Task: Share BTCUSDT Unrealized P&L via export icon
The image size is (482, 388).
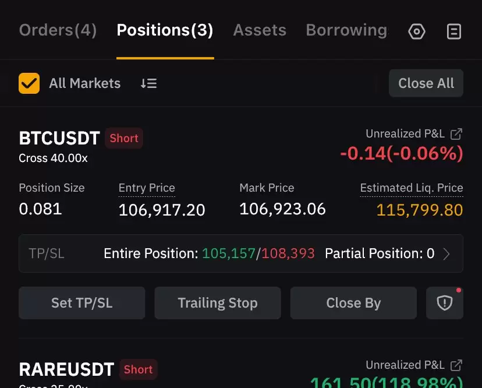Action: pos(456,134)
